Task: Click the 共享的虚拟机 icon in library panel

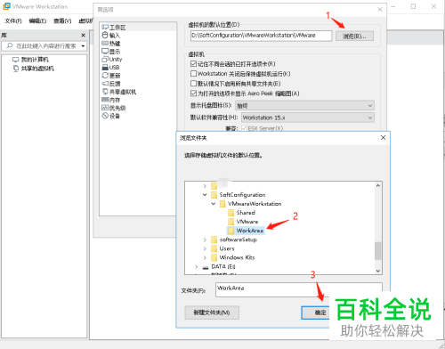Action: pyautogui.click(x=16, y=69)
